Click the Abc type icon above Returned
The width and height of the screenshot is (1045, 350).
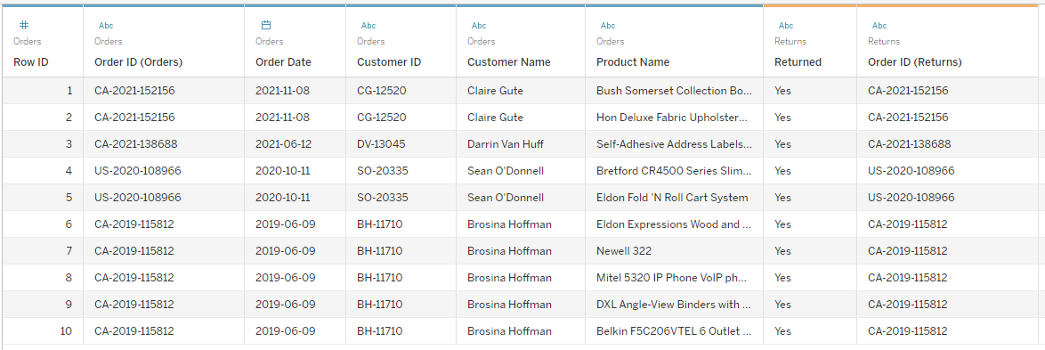(x=786, y=25)
